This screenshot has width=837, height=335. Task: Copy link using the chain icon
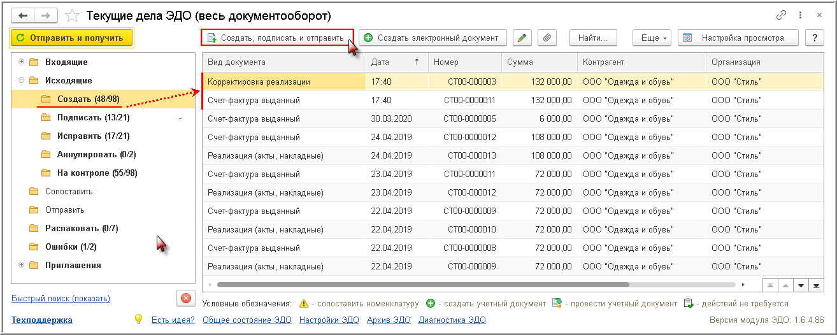[x=781, y=15]
